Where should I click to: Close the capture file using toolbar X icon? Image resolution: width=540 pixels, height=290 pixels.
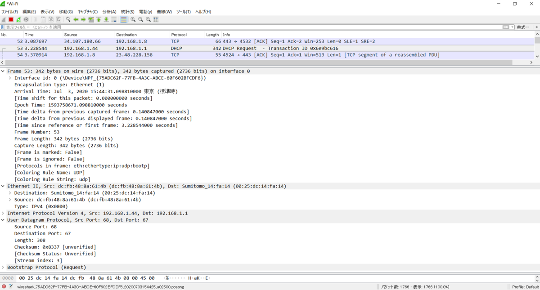(x=51, y=19)
